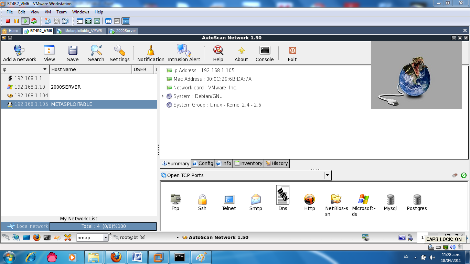Switch to the Config tab
Image resolution: width=470 pixels, height=264 pixels.
[x=203, y=163]
